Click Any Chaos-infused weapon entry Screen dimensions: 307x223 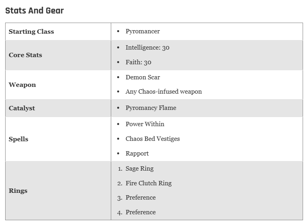(164, 92)
